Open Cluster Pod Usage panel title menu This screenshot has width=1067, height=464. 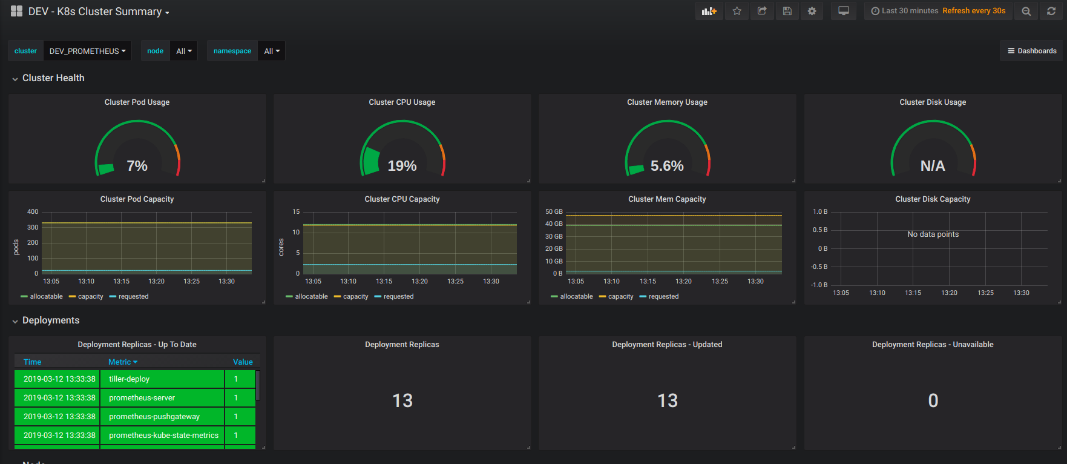click(137, 102)
